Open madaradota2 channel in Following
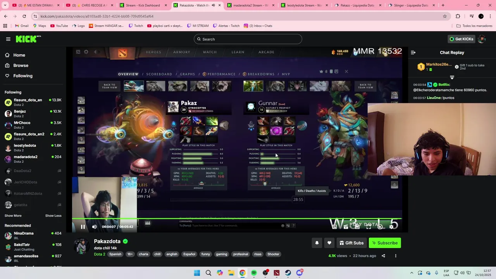 (x=33, y=159)
